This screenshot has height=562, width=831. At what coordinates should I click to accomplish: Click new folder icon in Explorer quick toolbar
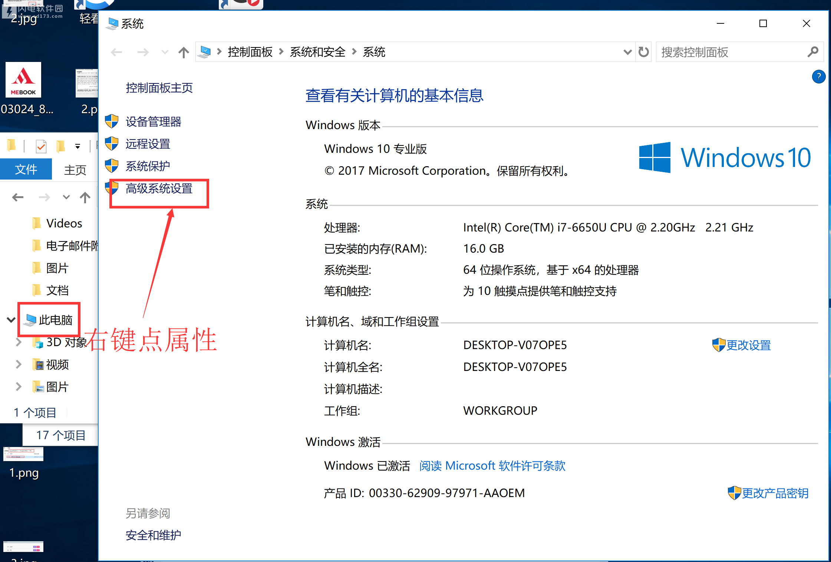[60, 147]
